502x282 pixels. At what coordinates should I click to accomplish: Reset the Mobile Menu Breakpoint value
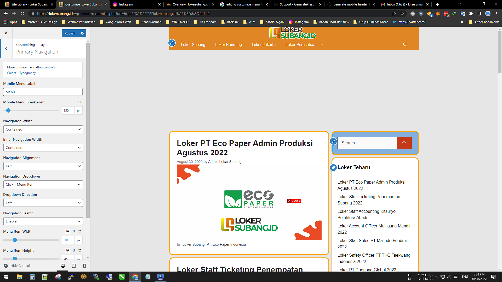80,102
